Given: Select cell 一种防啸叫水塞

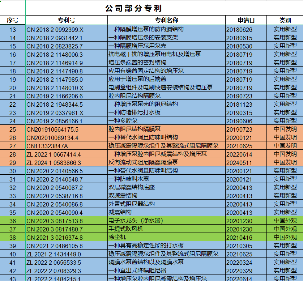Looking at the screenshot, I should (x=166, y=179).
